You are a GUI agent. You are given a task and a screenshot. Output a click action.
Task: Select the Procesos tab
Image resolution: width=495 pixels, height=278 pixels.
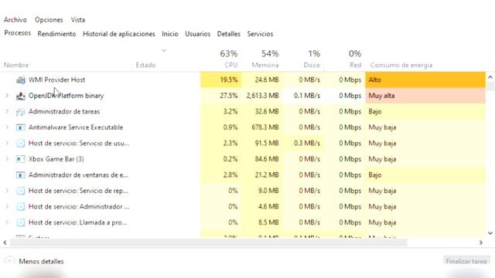(17, 33)
